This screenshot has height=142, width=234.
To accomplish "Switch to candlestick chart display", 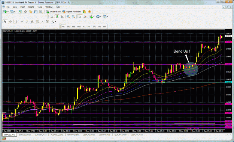I will [57, 17].
